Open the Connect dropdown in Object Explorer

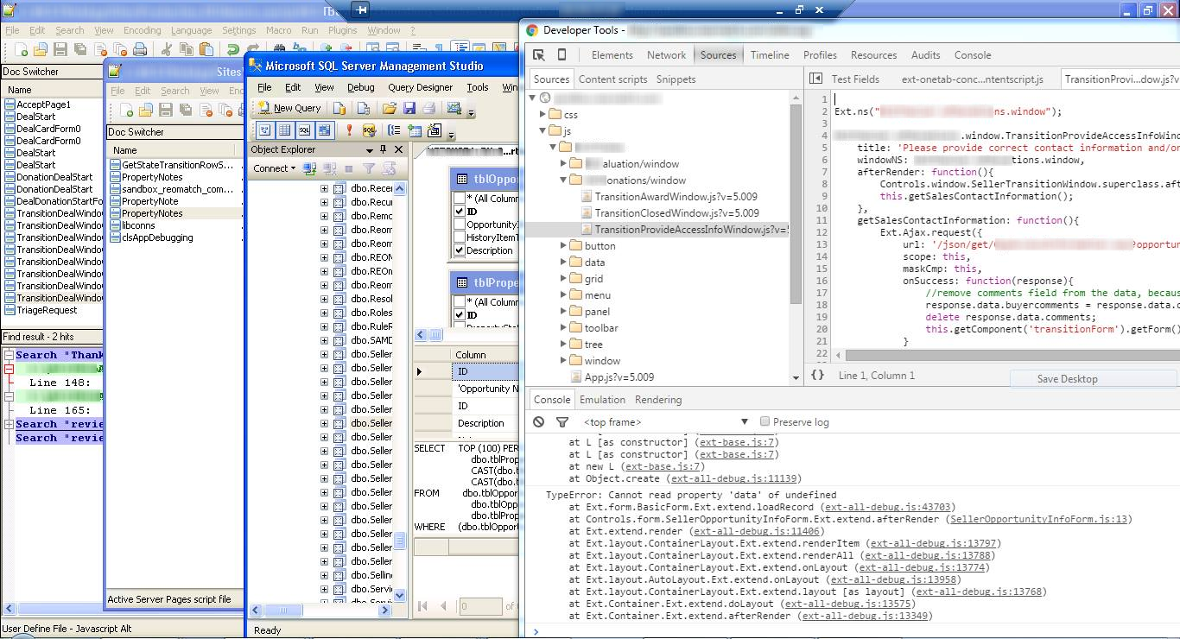[275, 168]
